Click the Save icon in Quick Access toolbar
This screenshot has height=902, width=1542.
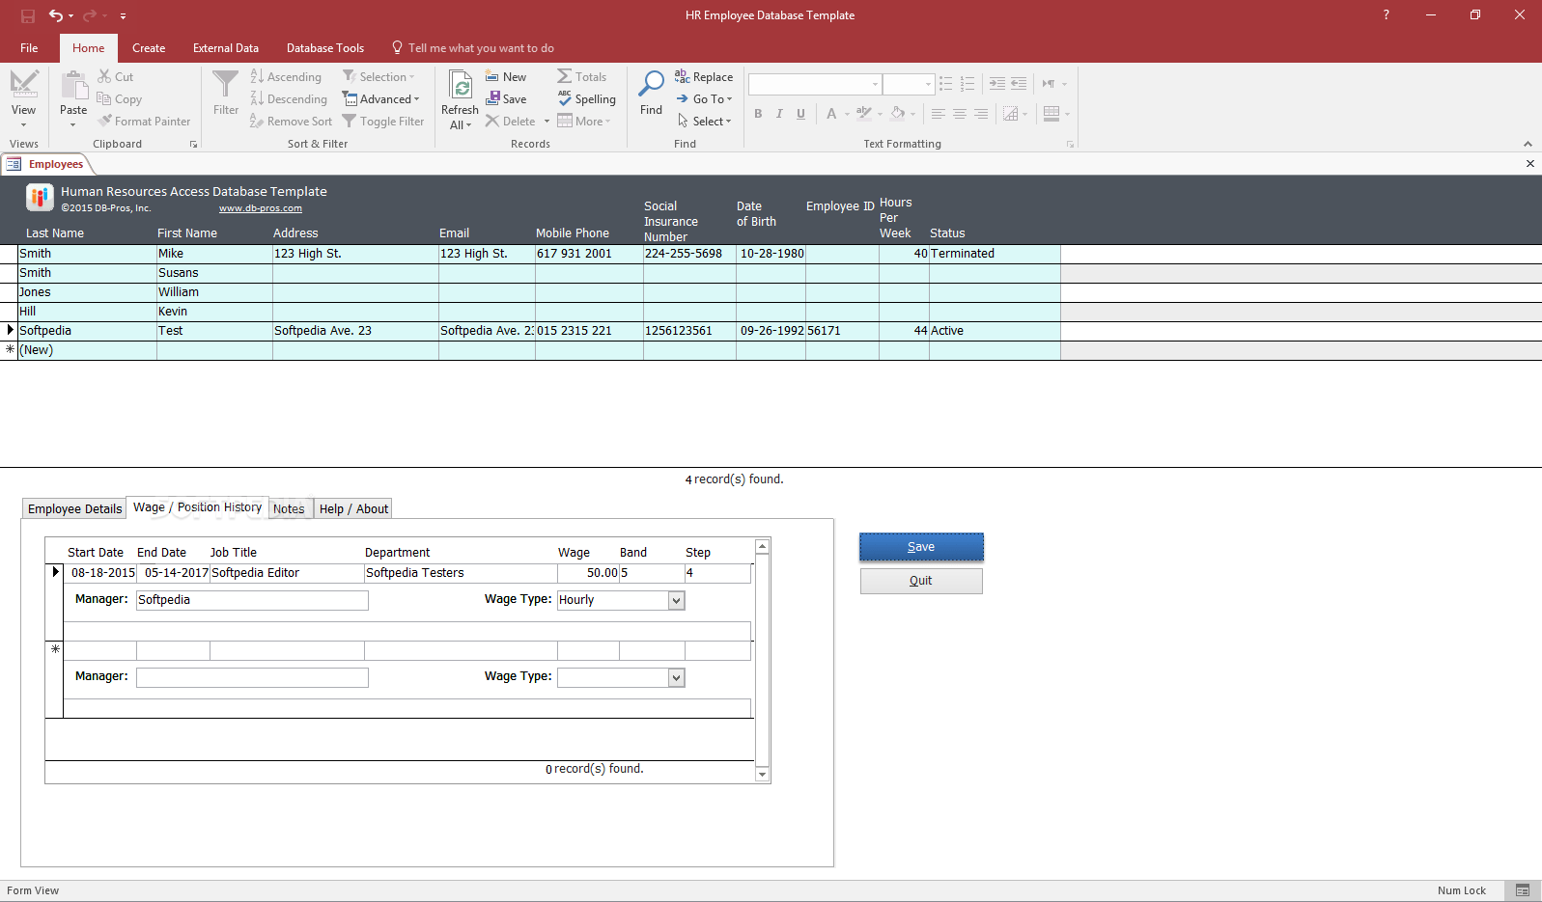pyautogui.click(x=28, y=15)
